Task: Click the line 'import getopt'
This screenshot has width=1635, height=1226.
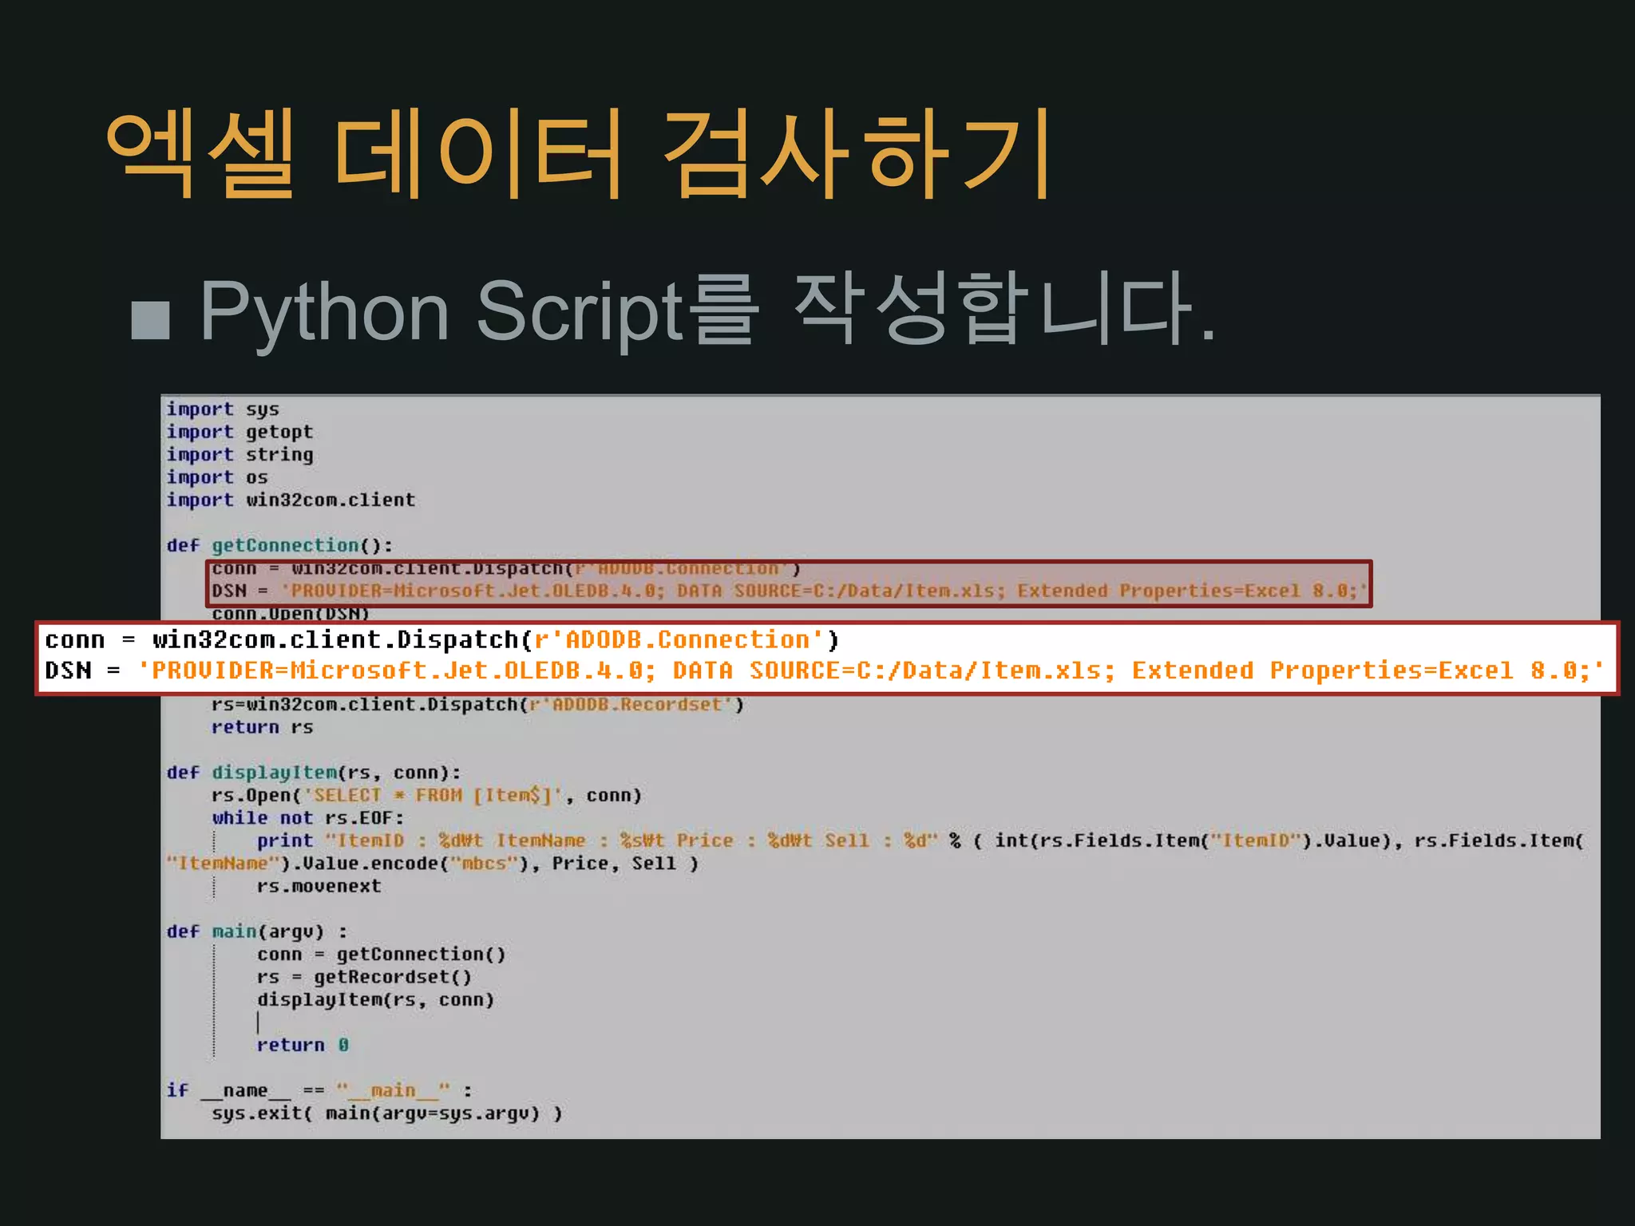Action: [x=240, y=433]
